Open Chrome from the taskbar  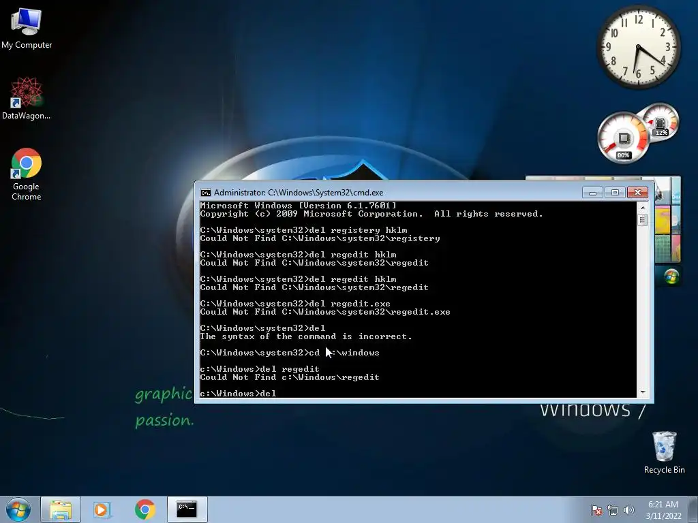click(x=145, y=509)
